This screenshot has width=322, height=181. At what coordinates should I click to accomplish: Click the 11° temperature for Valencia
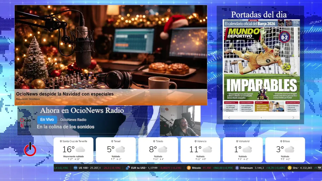pyautogui.click(x=195, y=149)
